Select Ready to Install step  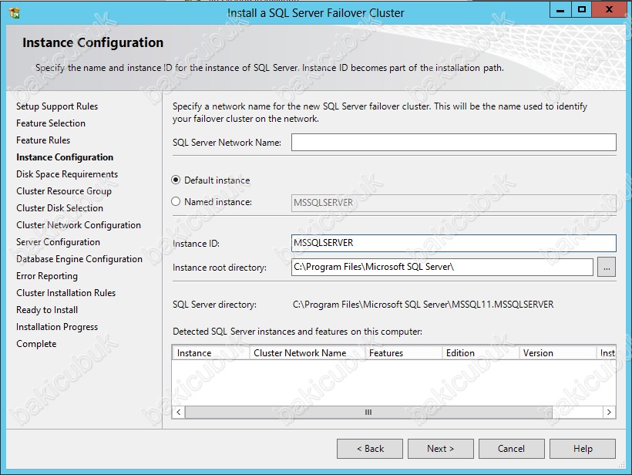[x=47, y=310]
